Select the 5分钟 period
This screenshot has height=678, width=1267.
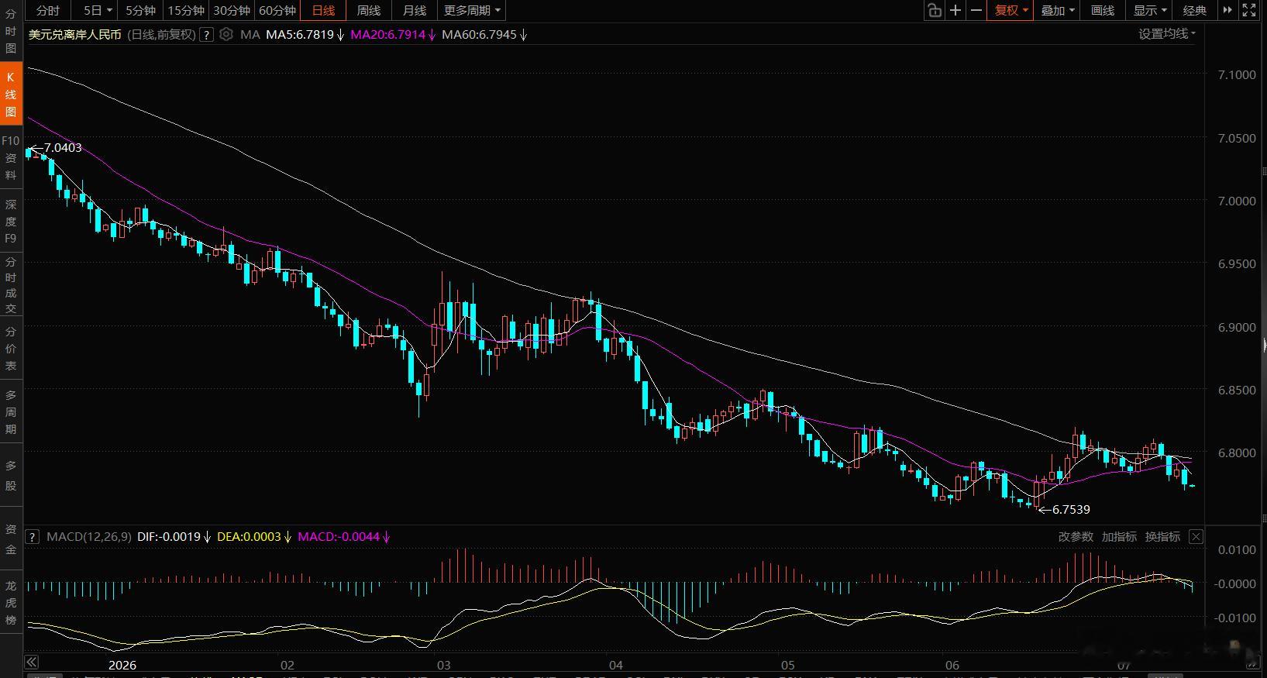coord(140,10)
